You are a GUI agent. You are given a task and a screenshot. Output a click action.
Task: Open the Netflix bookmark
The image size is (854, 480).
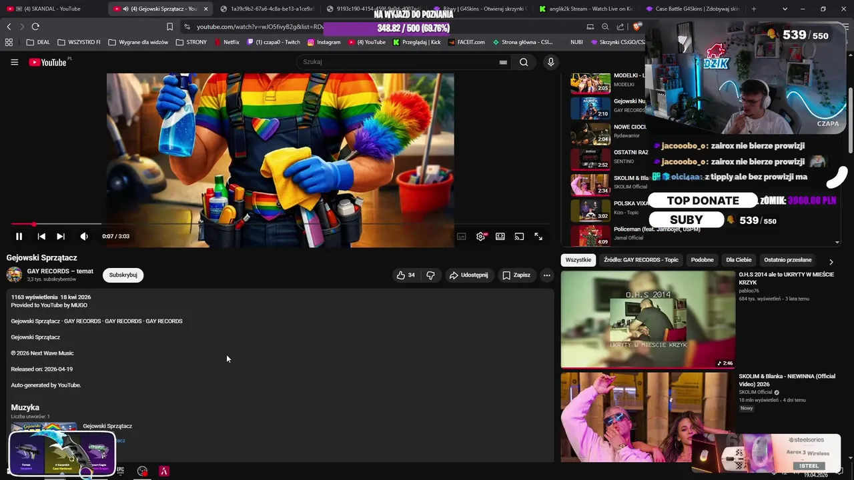coord(227,42)
